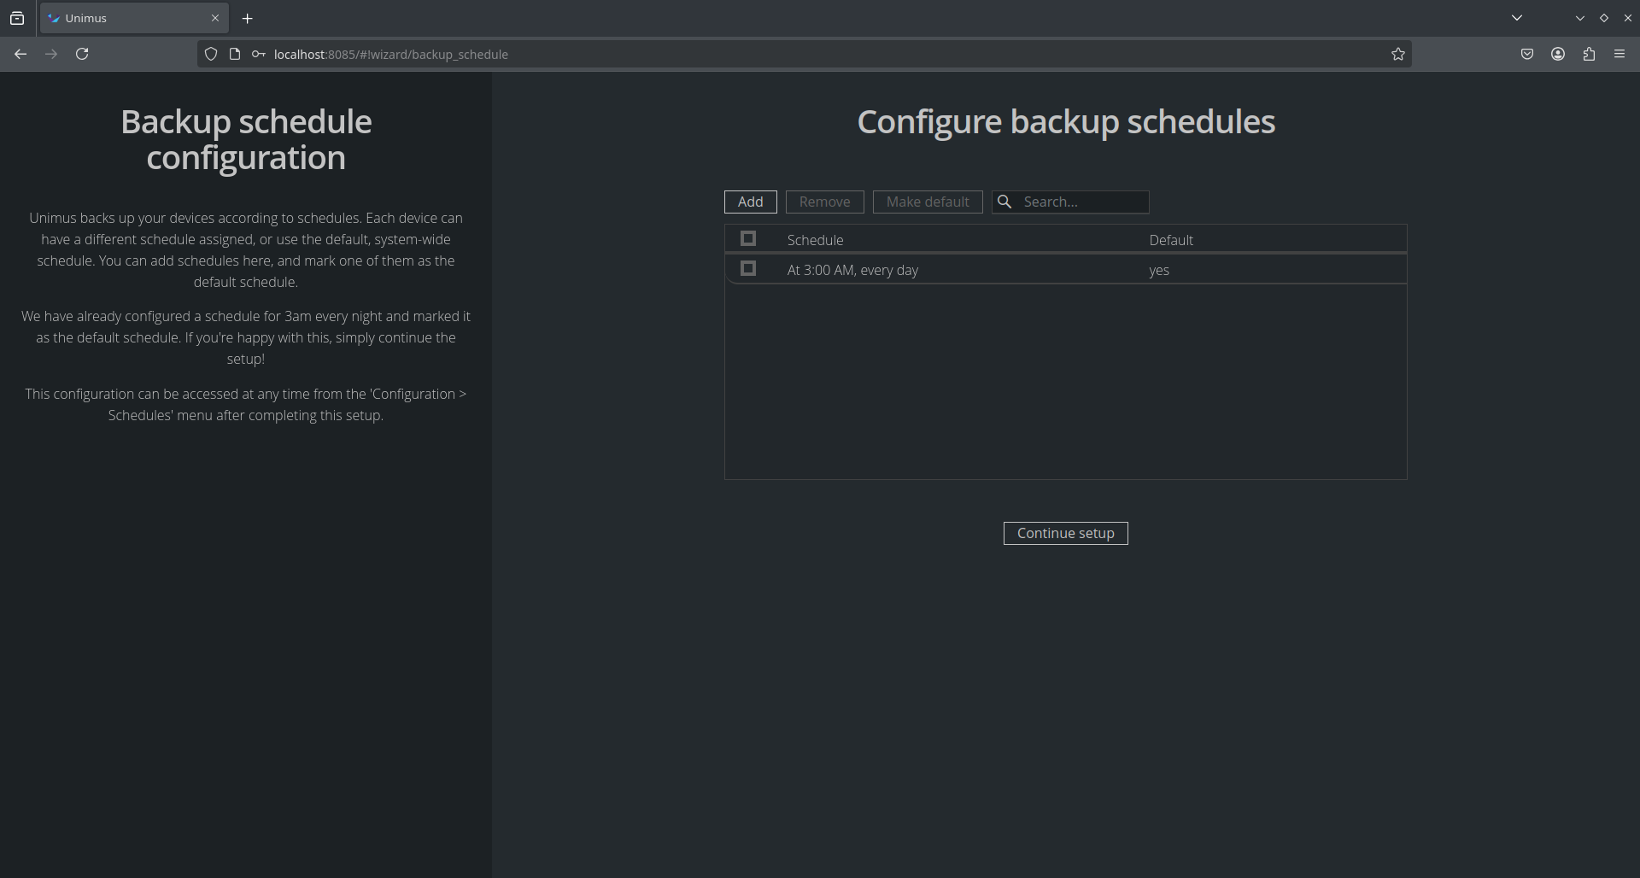Click the browser back arrow
Viewport: 1640px width, 878px height.
point(20,54)
